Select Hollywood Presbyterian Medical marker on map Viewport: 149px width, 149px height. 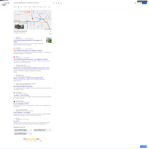coord(29,12)
